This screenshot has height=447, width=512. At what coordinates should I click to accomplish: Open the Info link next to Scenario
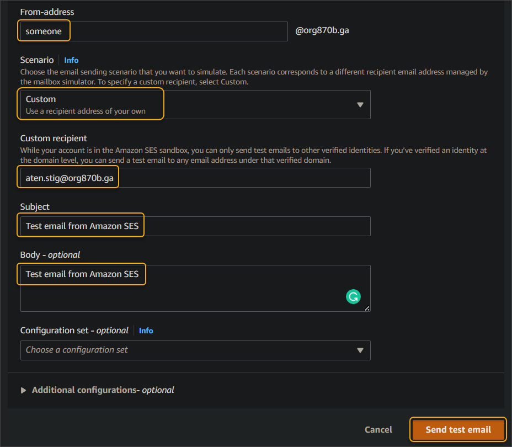71,60
